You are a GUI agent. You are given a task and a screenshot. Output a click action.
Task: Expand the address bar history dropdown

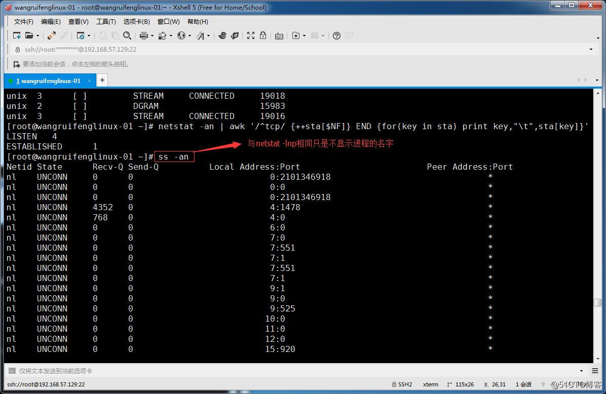[x=591, y=50]
